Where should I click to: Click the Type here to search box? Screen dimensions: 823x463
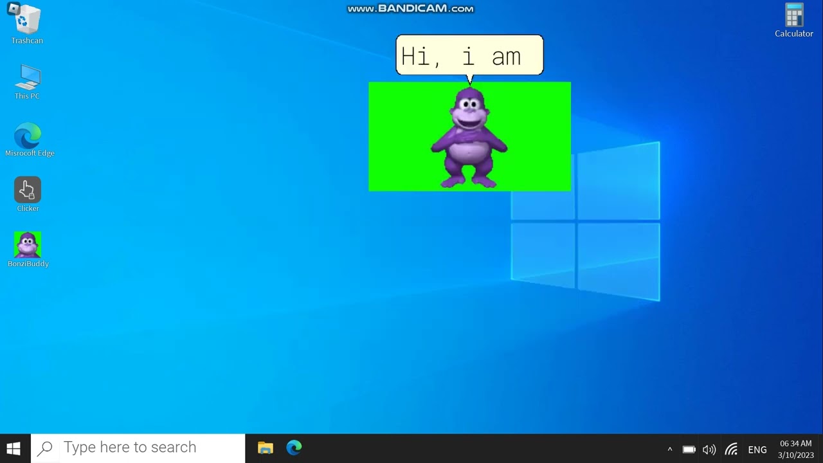(x=138, y=448)
